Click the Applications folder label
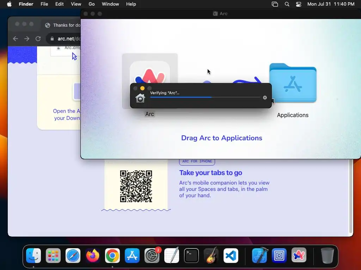This screenshot has width=361, height=270. 293,115
